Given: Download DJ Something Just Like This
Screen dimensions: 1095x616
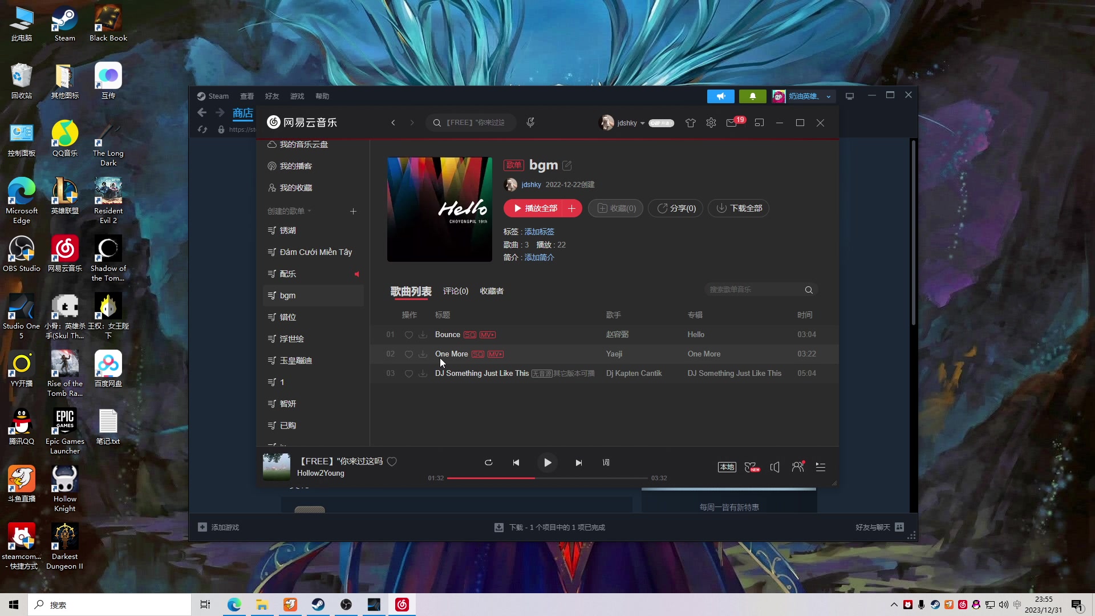Looking at the screenshot, I should (x=423, y=374).
